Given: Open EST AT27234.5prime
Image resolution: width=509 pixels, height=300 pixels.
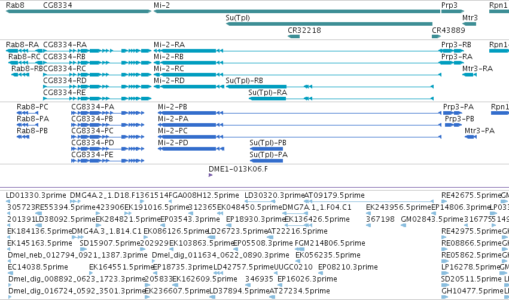Looking at the screenshot, I should [273, 297].
